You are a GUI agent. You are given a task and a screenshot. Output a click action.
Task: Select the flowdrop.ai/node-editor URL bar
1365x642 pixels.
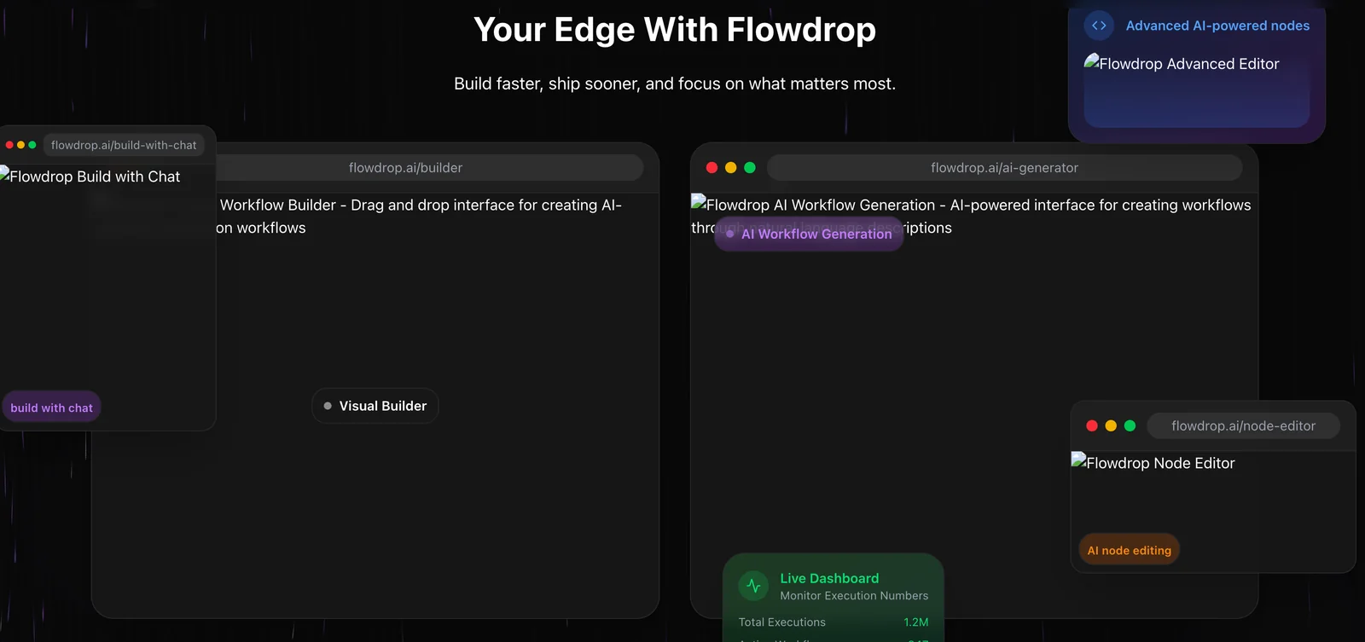1243,425
